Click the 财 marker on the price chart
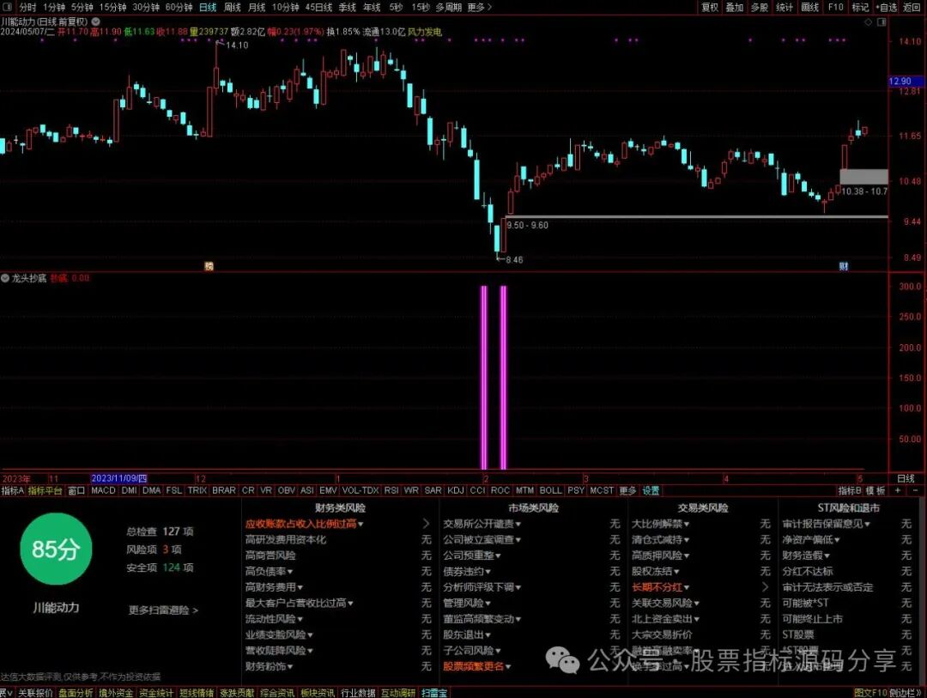This screenshot has height=698, width=927. (844, 266)
